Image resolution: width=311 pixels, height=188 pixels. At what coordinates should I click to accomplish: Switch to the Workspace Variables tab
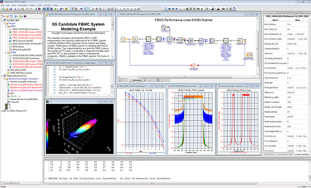285,154
